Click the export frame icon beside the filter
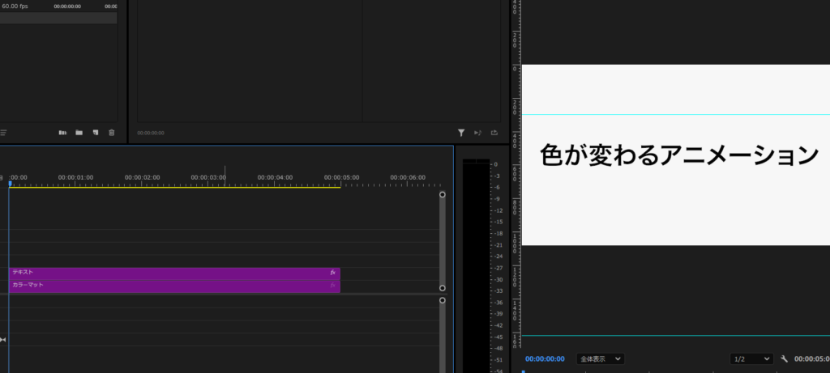 coord(494,132)
